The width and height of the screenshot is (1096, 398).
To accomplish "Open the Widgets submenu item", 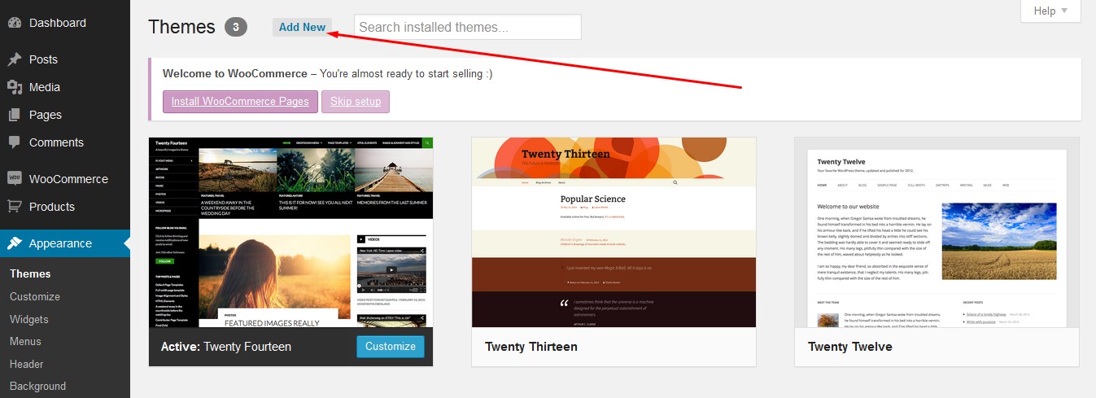I will [29, 319].
